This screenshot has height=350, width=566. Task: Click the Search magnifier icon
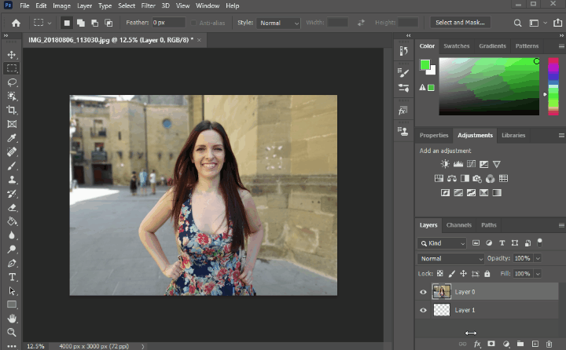pos(517,23)
